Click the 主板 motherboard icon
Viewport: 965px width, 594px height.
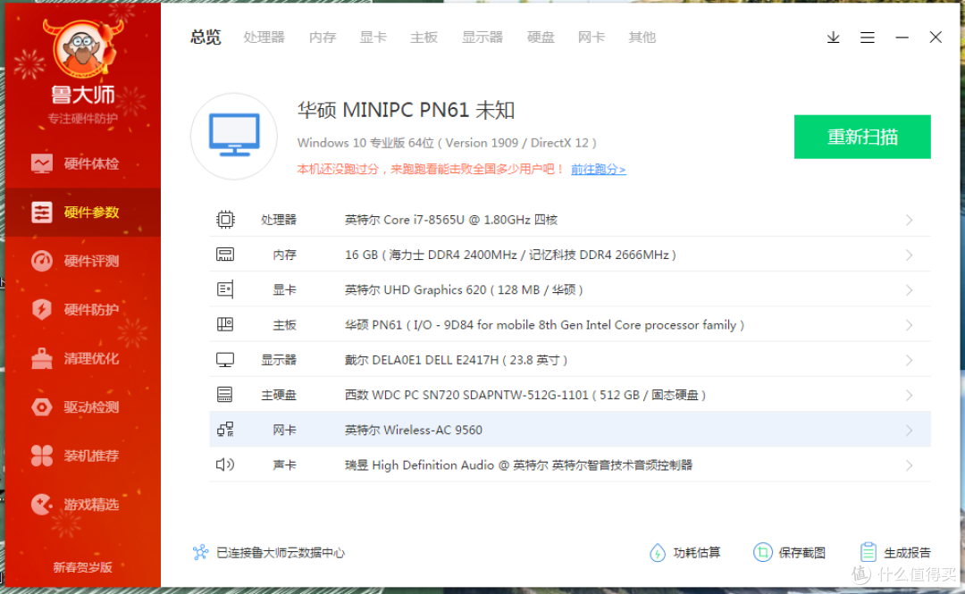click(x=225, y=324)
